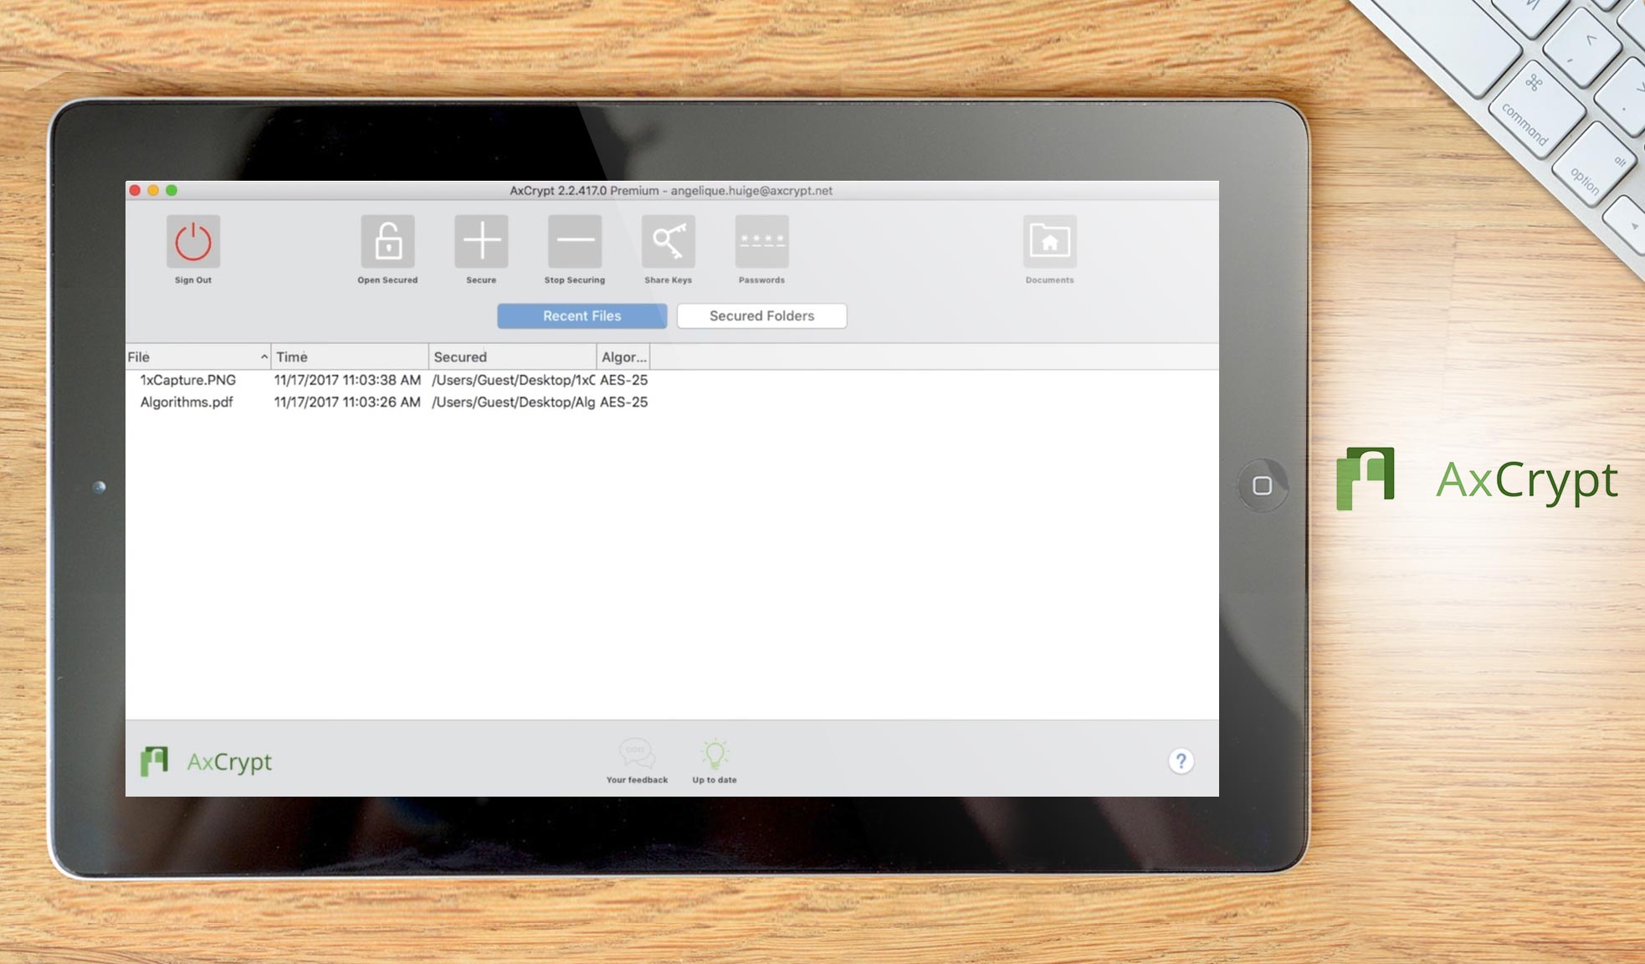Click the Up to date lightbulb icon
Image resolution: width=1645 pixels, height=964 pixels.
pyautogui.click(x=714, y=751)
